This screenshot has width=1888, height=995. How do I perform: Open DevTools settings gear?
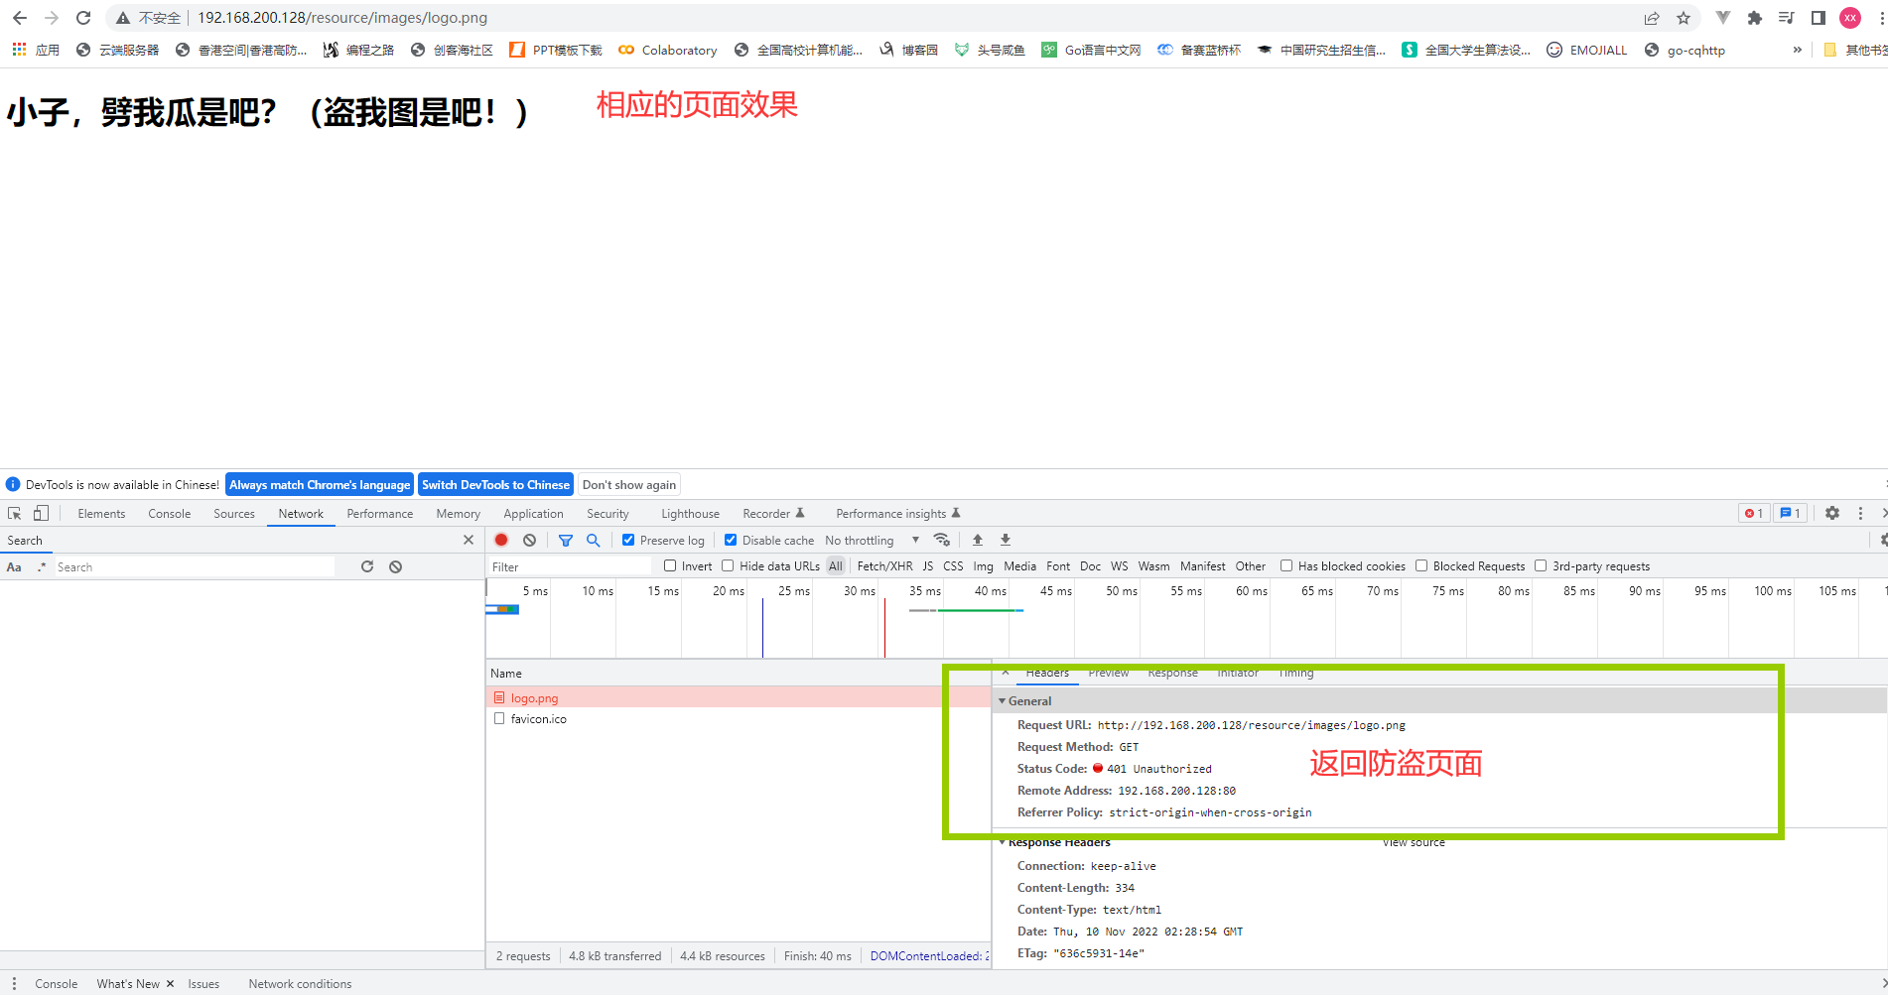coord(1832,513)
